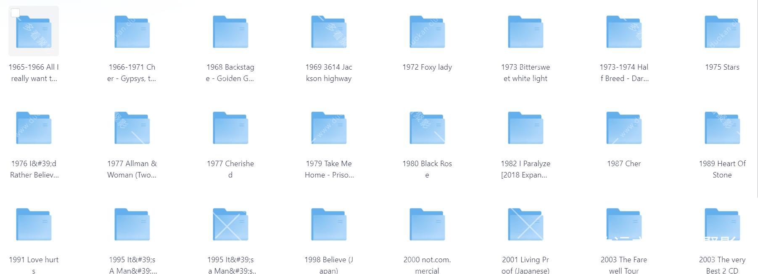Open the 1975 Stars folder icon

click(x=722, y=32)
